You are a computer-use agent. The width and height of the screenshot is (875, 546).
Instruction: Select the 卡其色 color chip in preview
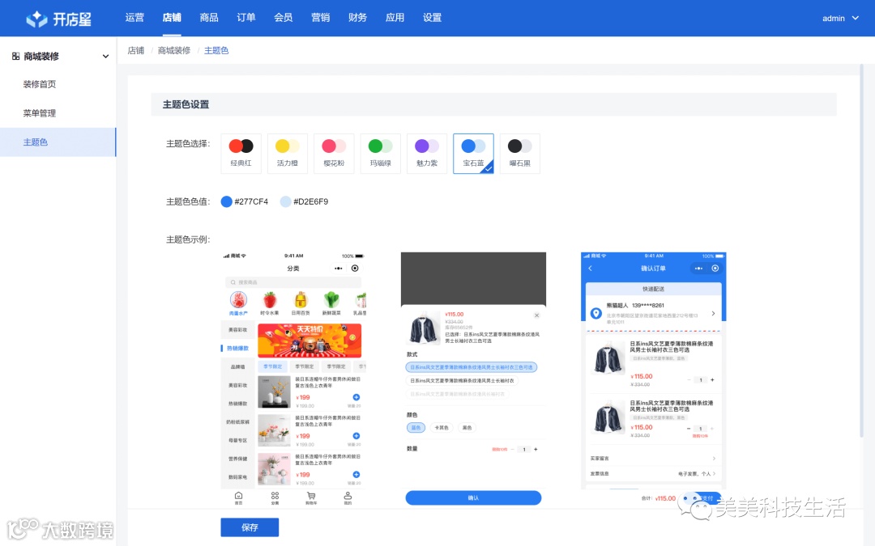point(442,428)
